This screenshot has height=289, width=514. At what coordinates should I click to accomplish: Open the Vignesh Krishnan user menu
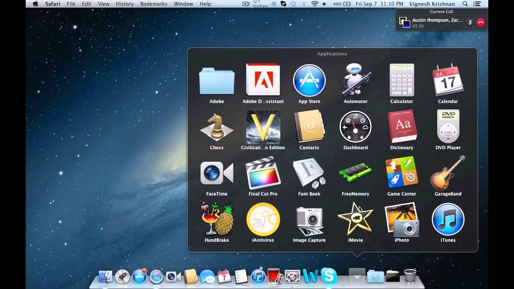432,4
